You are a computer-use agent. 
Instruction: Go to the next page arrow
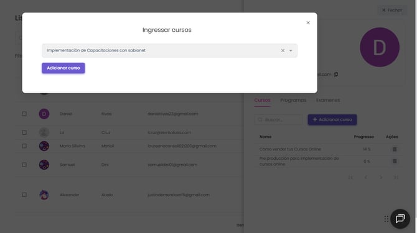tap(381, 177)
